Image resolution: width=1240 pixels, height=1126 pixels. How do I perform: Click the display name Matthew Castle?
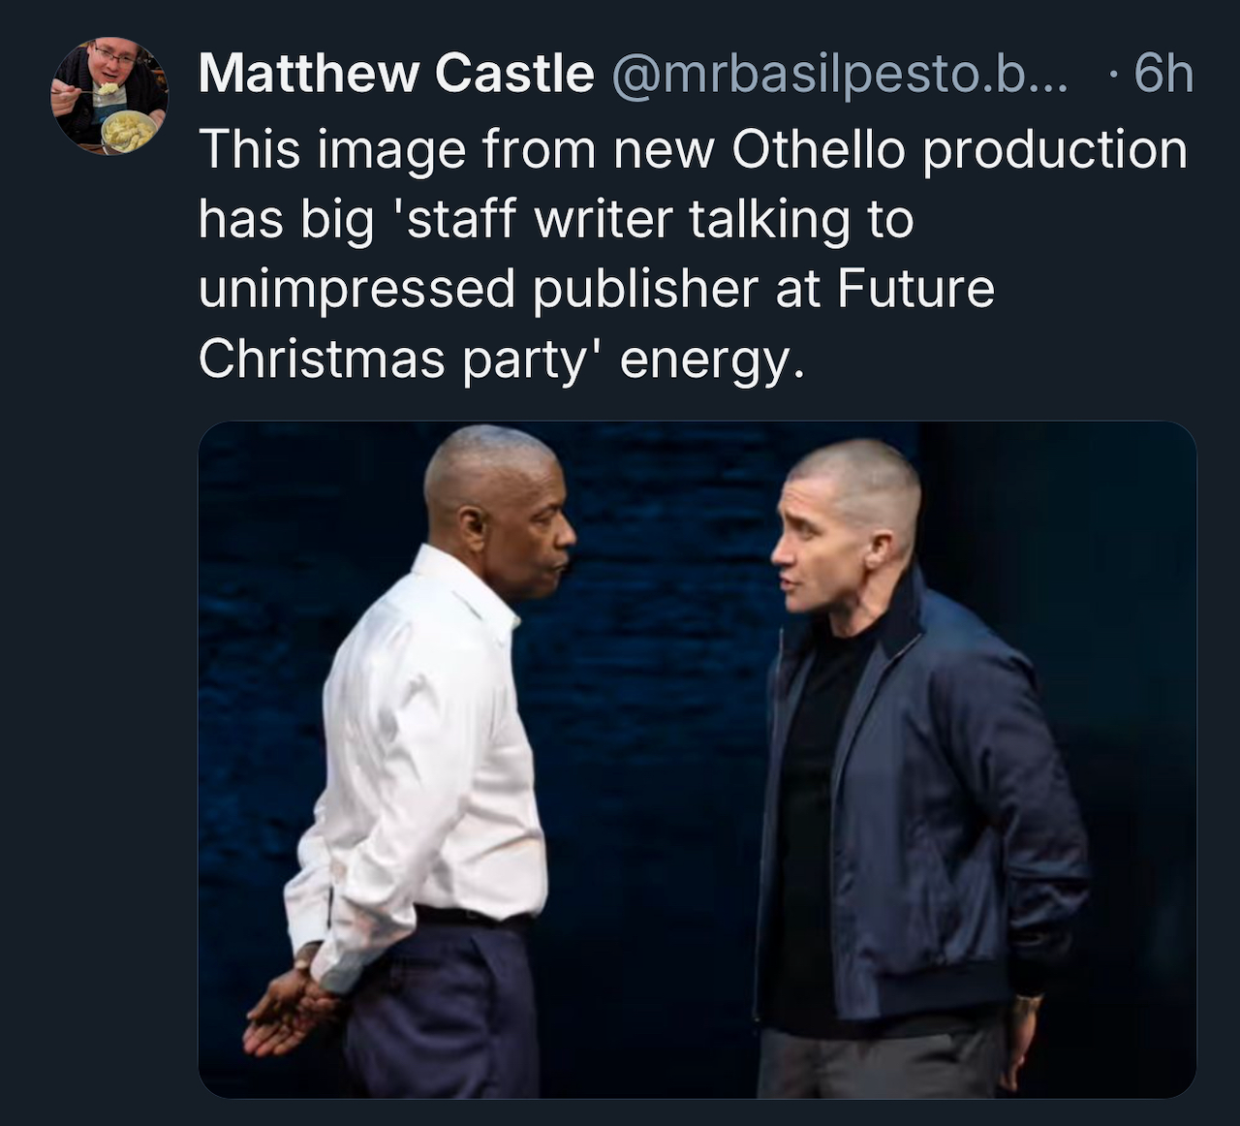click(396, 74)
